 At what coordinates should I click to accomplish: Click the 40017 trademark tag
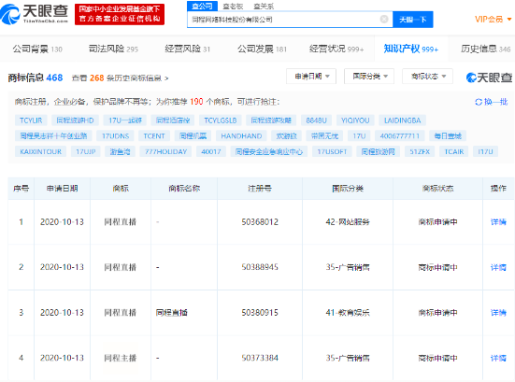[211, 151]
